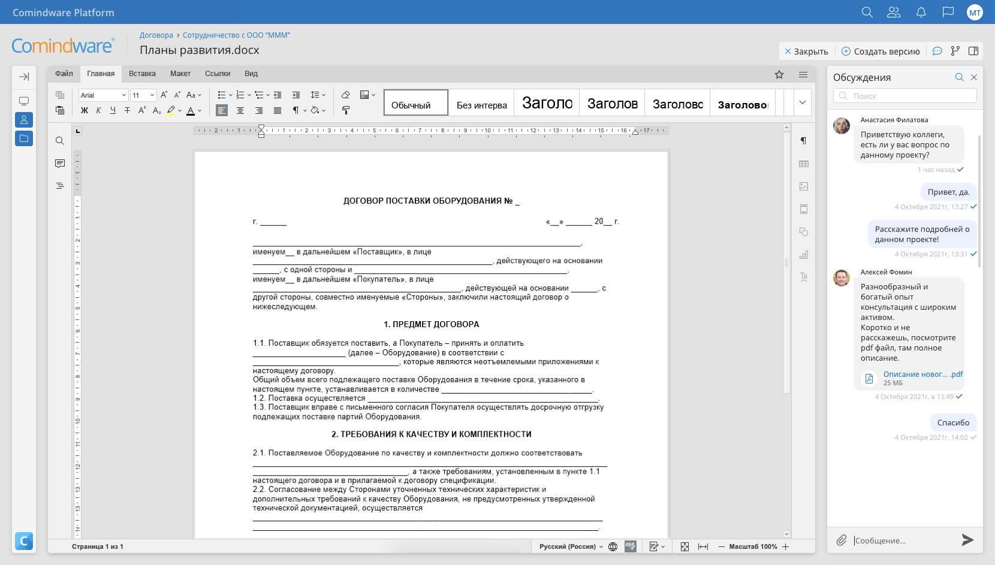Click the paragraph shading paint bucket
The image size is (995, 565).
(315, 110)
